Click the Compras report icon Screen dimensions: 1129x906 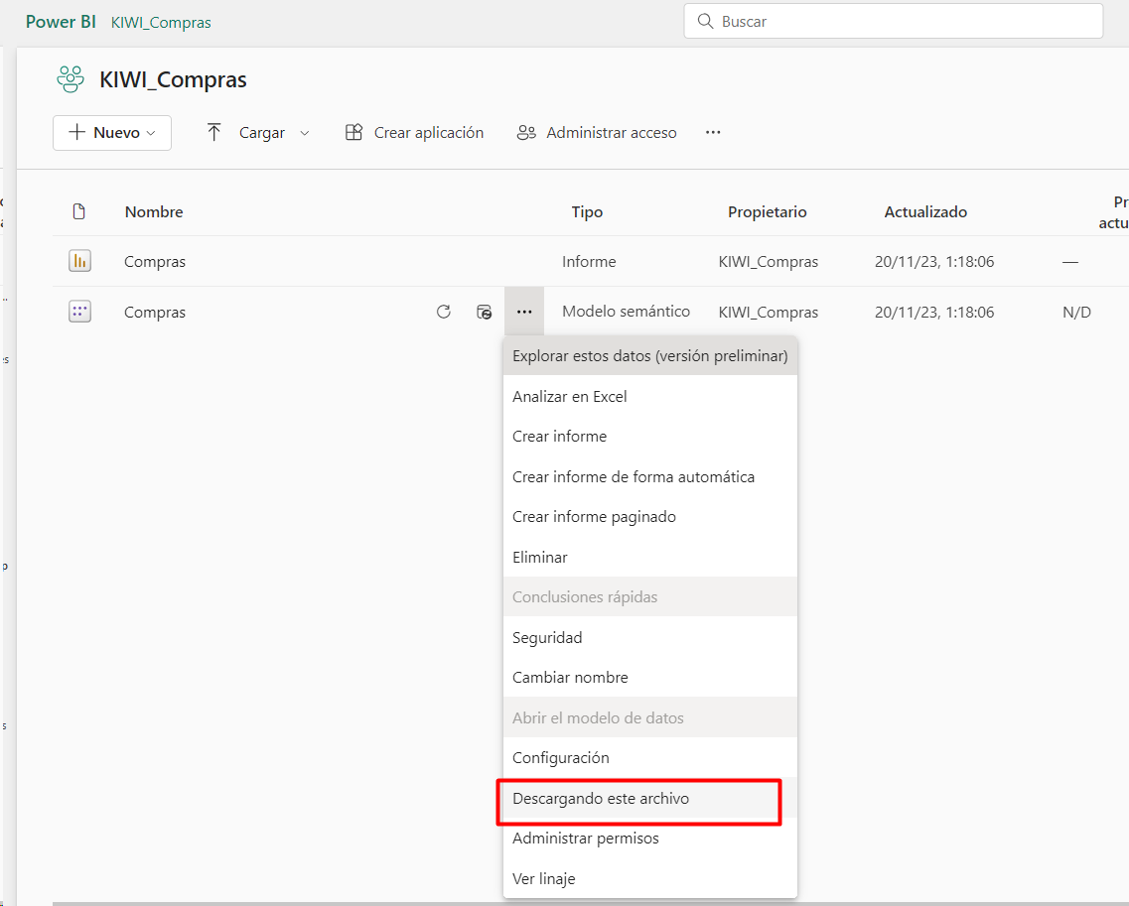pyautogui.click(x=79, y=261)
